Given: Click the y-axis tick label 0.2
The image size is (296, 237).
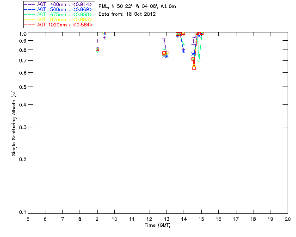Looking at the screenshot, I should coord(23,159).
